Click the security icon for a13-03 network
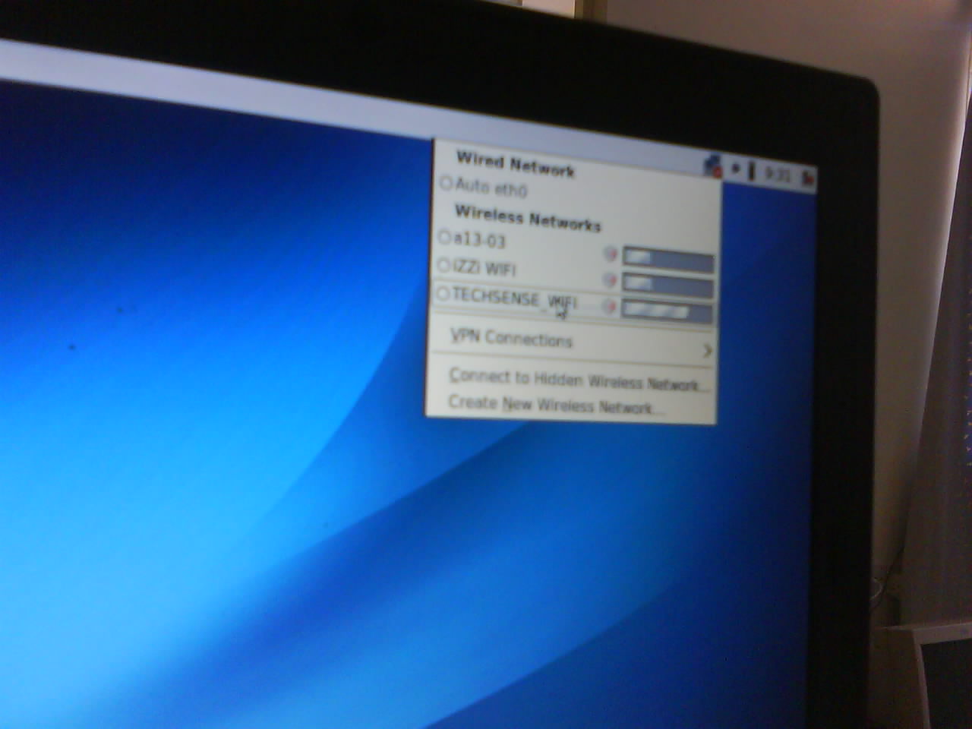The image size is (972, 729). coord(609,253)
